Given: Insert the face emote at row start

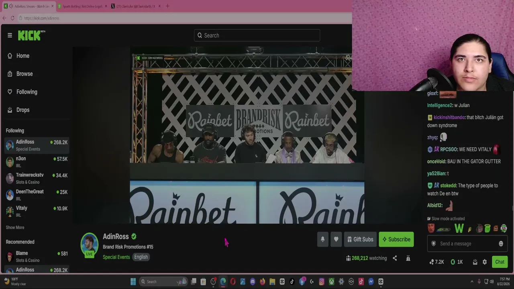Looking at the screenshot, I should (x=431, y=229).
